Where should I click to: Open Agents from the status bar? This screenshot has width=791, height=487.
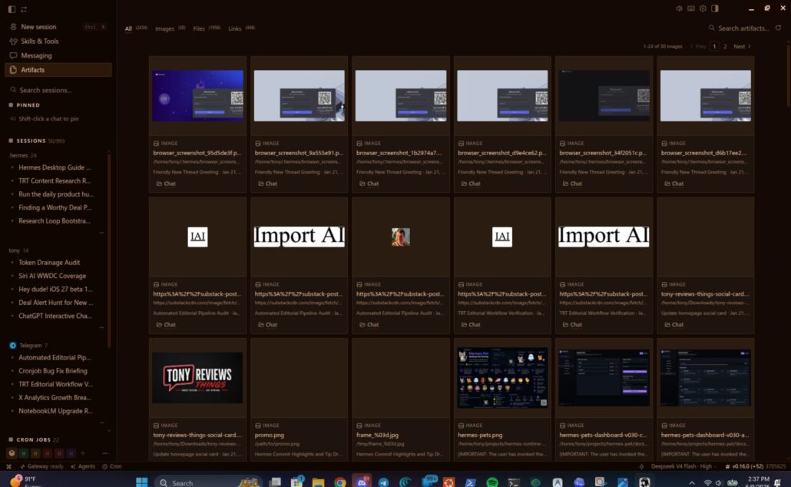pyautogui.click(x=83, y=466)
